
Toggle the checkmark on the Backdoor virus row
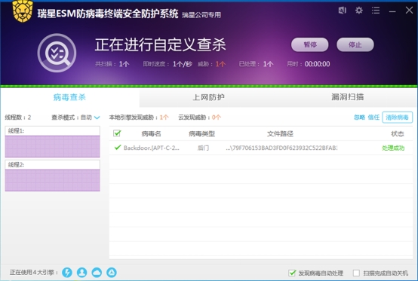118,148
